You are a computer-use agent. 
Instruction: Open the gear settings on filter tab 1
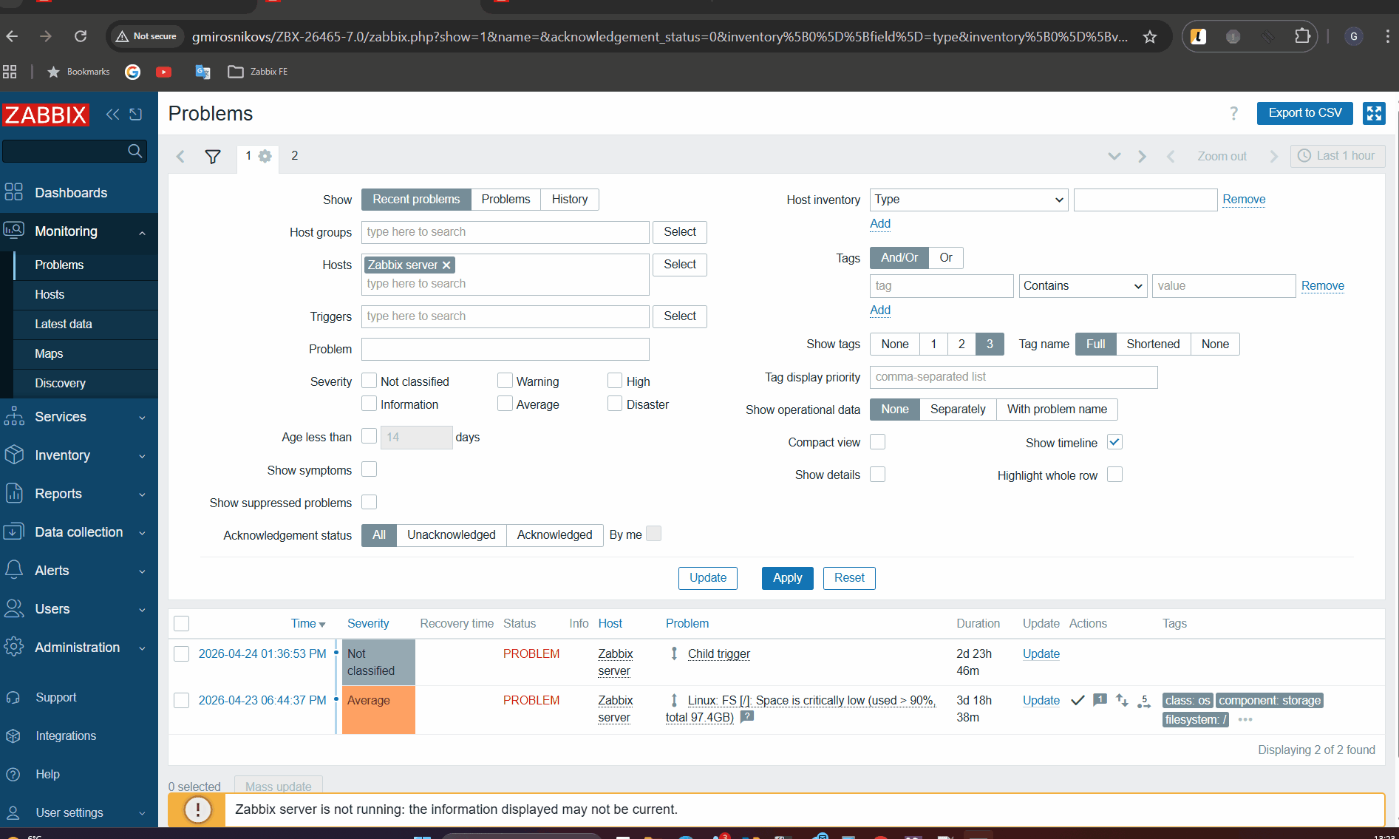(265, 156)
